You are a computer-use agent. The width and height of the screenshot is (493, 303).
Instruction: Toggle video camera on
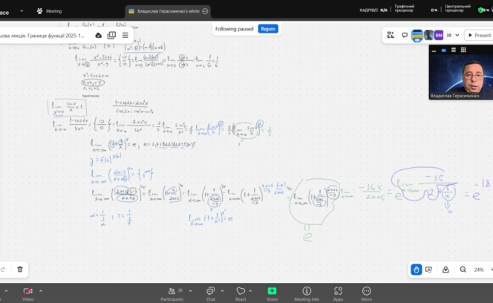(x=27, y=290)
